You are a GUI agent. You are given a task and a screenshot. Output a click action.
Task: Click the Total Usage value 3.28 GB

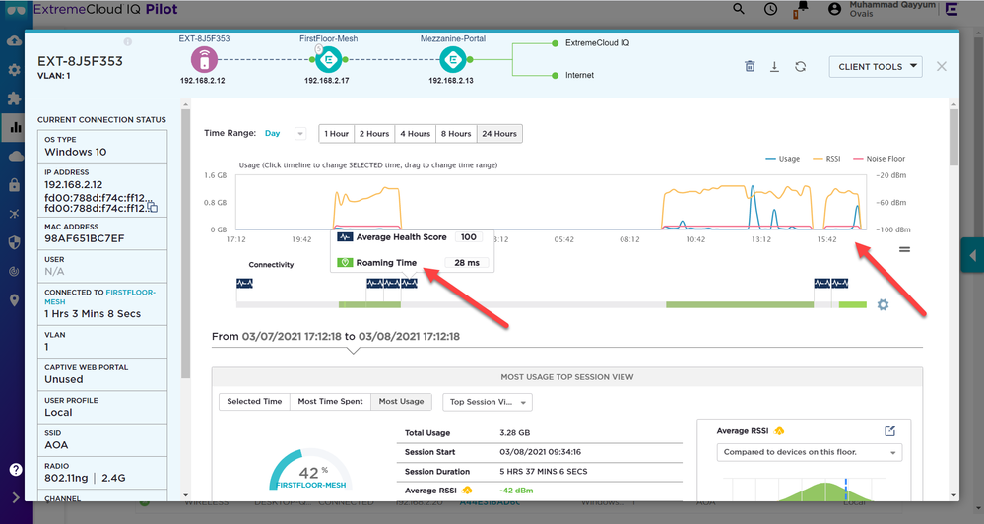[x=514, y=433]
